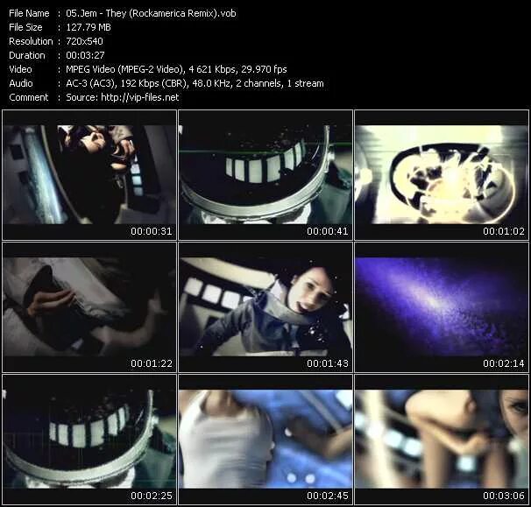Open the thumbnail stamped 00:02:25
531x507 pixels.
[x=89, y=440]
